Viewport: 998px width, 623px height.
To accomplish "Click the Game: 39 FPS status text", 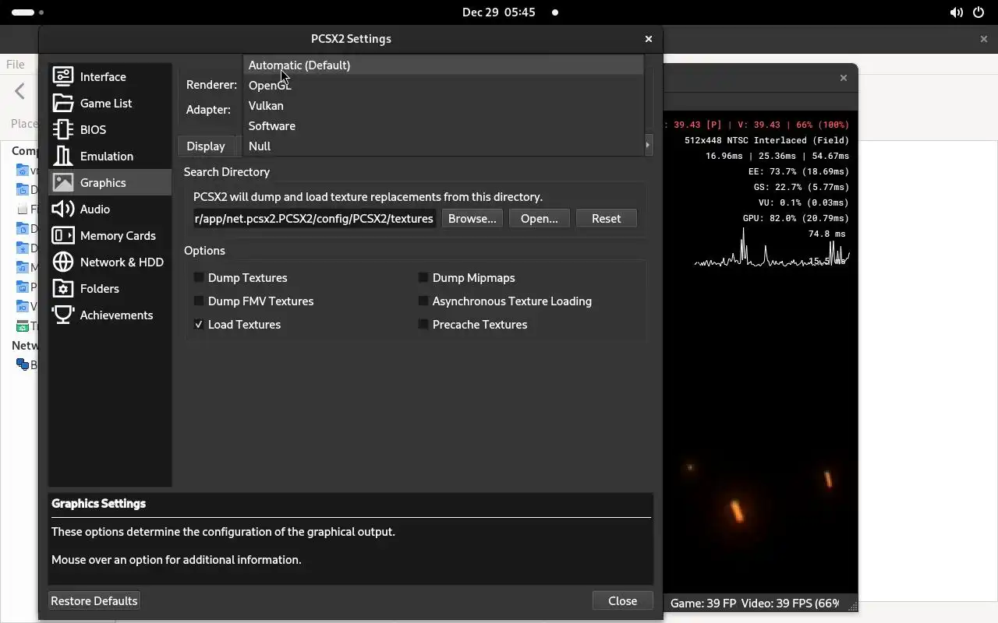I will (x=703, y=603).
